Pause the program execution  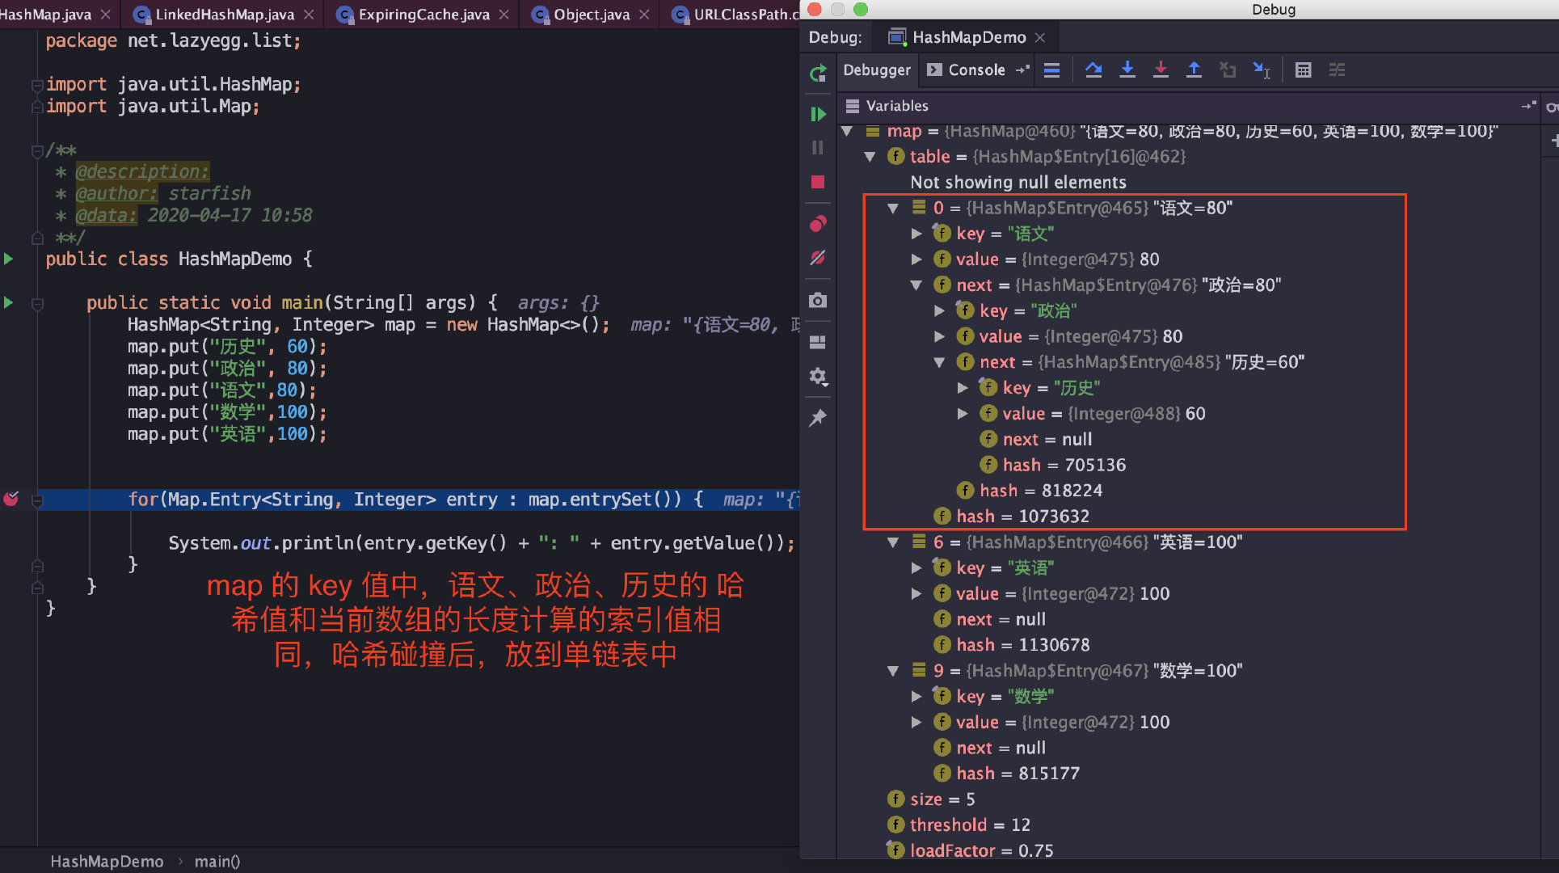click(818, 147)
